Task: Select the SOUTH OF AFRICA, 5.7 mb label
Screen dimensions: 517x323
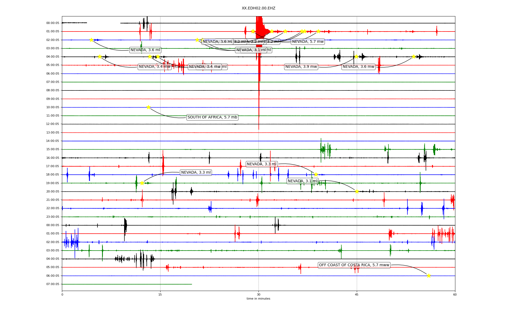Action: click(212, 117)
